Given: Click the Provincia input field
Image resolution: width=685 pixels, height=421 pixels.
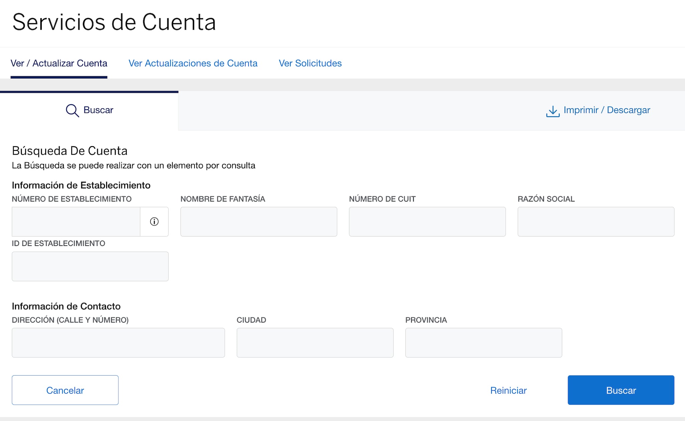Looking at the screenshot, I should pos(483,342).
